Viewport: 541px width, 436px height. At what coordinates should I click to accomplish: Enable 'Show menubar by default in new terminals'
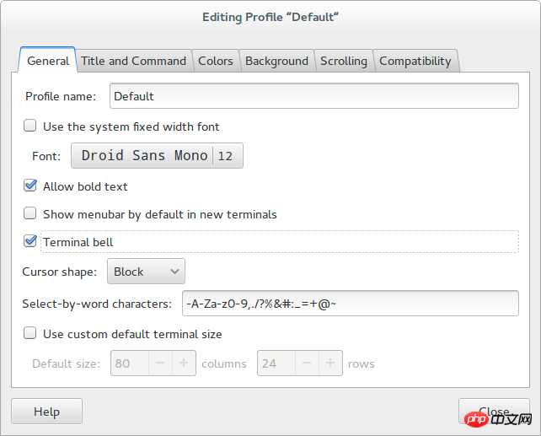pos(30,214)
